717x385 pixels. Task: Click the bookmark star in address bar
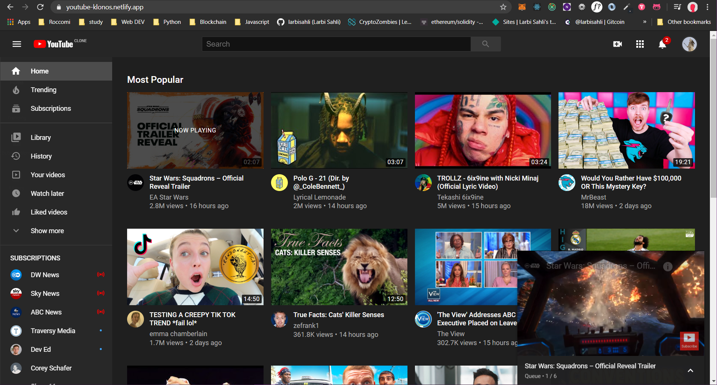[503, 7]
